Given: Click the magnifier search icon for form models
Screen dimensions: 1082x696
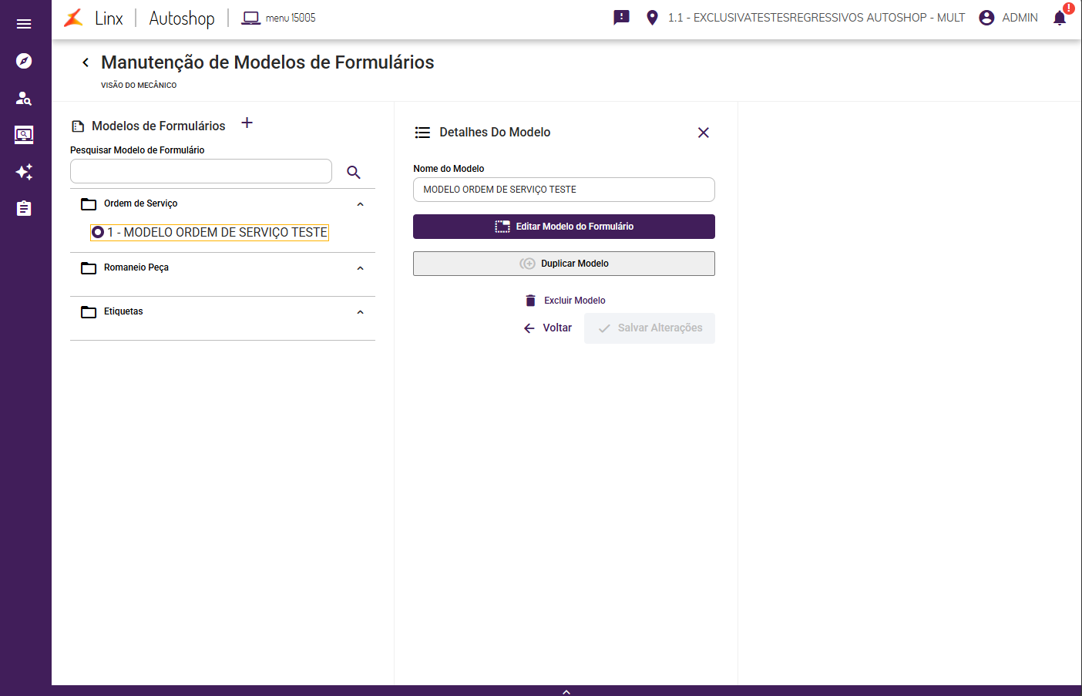Looking at the screenshot, I should pyautogui.click(x=354, y=172).
